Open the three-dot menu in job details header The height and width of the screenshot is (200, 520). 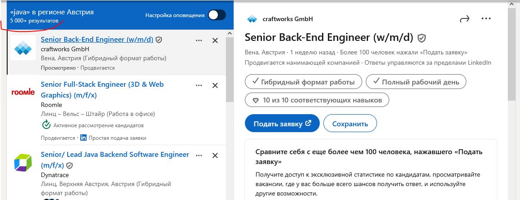(x=486, y=19)
